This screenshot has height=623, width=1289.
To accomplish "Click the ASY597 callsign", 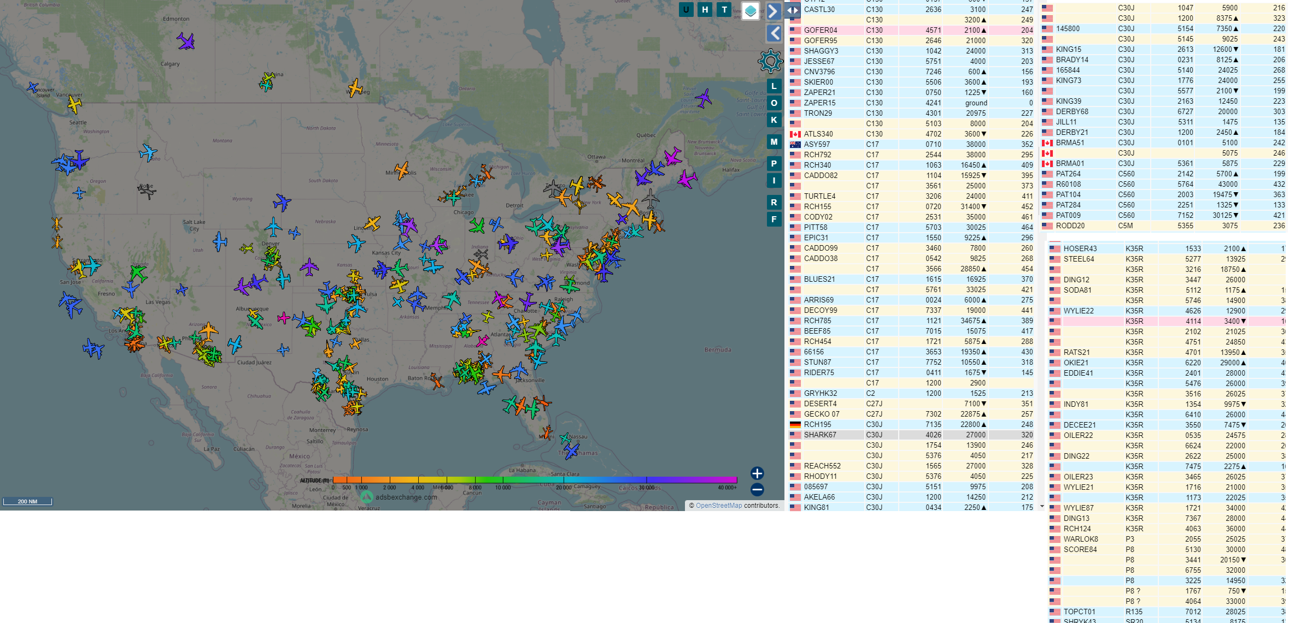I will 817,144.
